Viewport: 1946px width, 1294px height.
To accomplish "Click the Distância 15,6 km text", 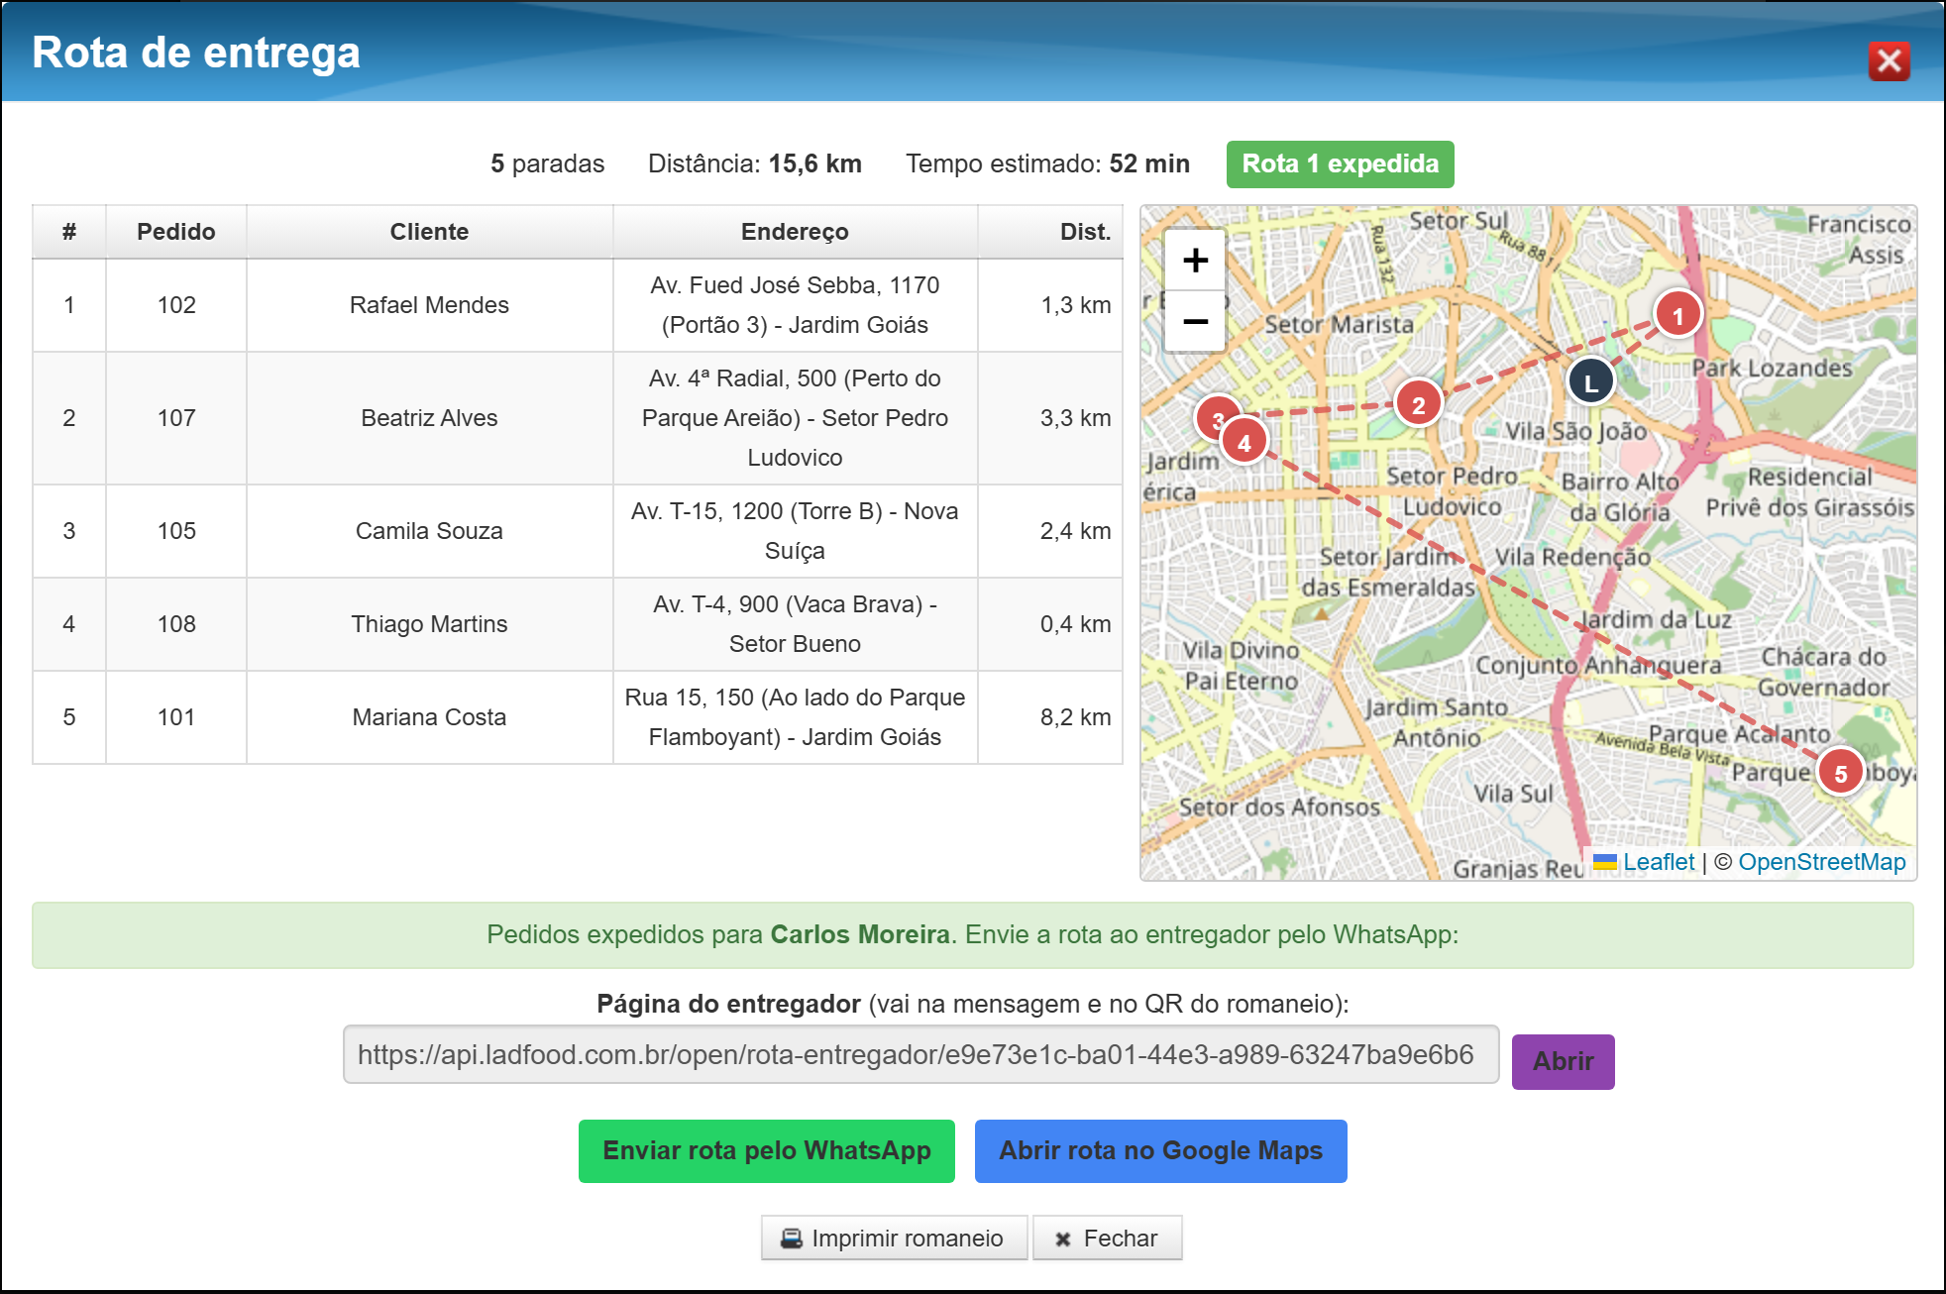I will (x=754, y=163).
